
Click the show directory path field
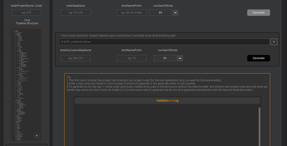click(164, 42)
